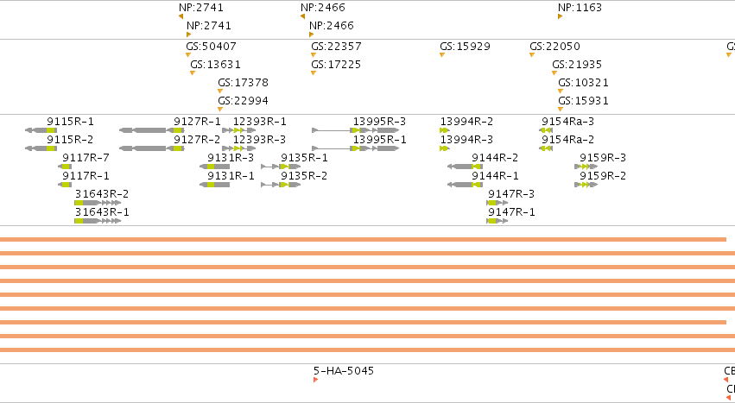The width and height of the screenshot is (735, 403).
Task: Select the 9135R-2 transcript glyph
Action: point(281,185)
